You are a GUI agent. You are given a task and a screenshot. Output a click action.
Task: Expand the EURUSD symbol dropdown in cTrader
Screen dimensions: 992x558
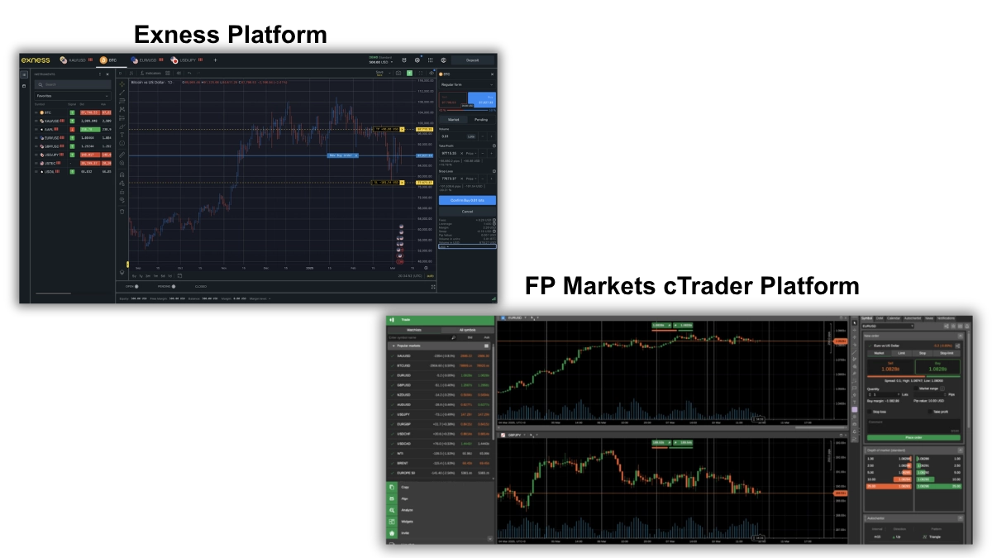[888, 326]
